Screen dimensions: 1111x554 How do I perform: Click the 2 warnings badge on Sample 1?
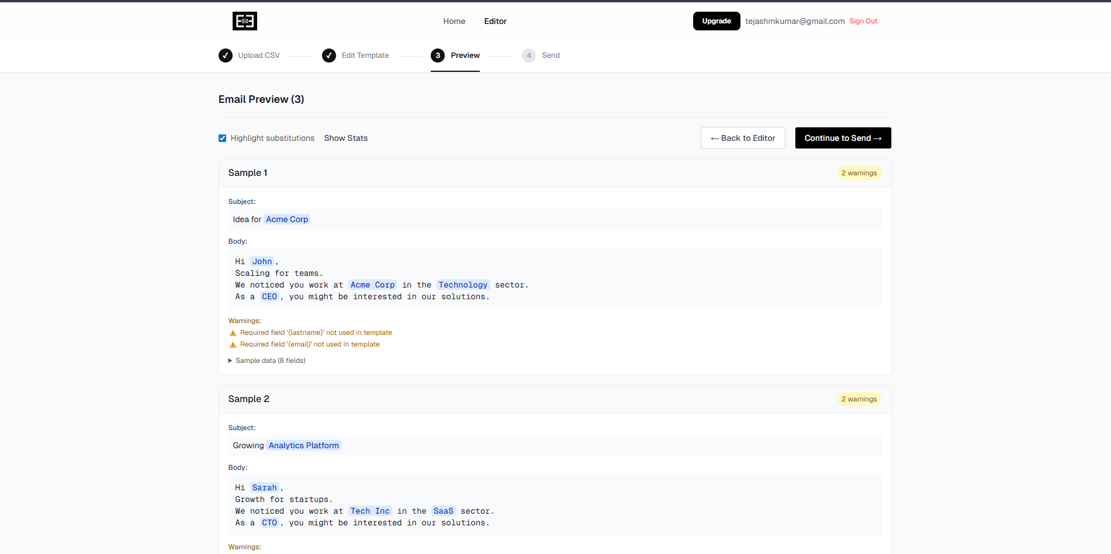859,172
